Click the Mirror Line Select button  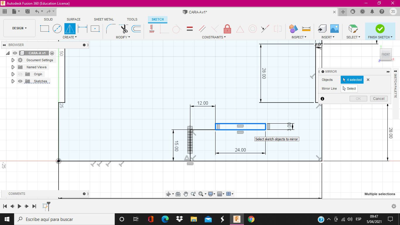tap(349, 88)
